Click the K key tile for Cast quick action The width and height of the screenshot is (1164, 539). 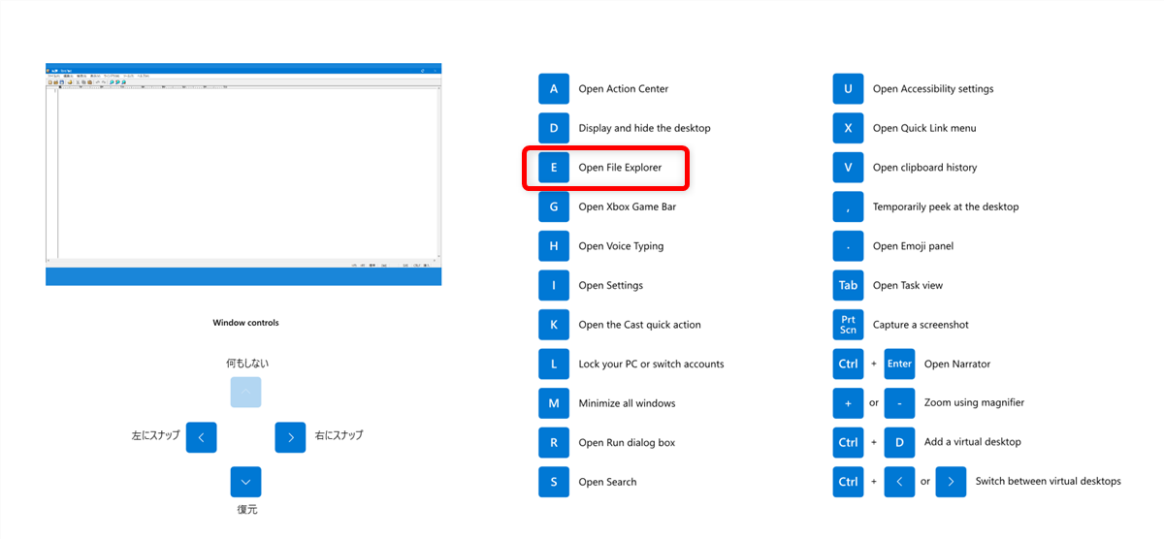(x=554, y=325)
